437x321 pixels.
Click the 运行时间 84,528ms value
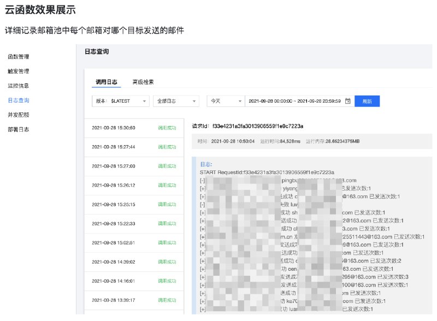point(290,141)
